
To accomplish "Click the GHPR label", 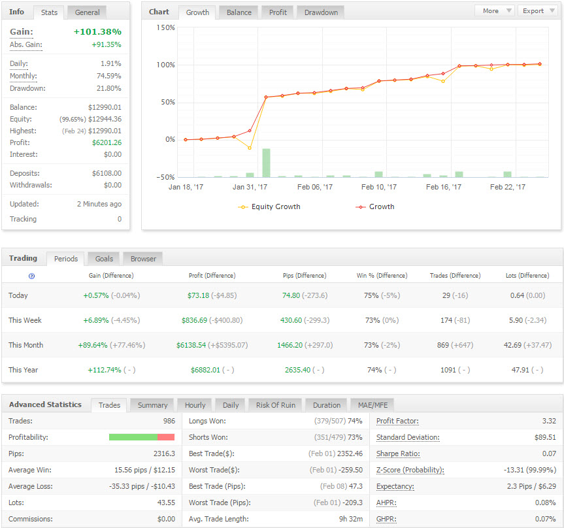I will coord(386,519).
